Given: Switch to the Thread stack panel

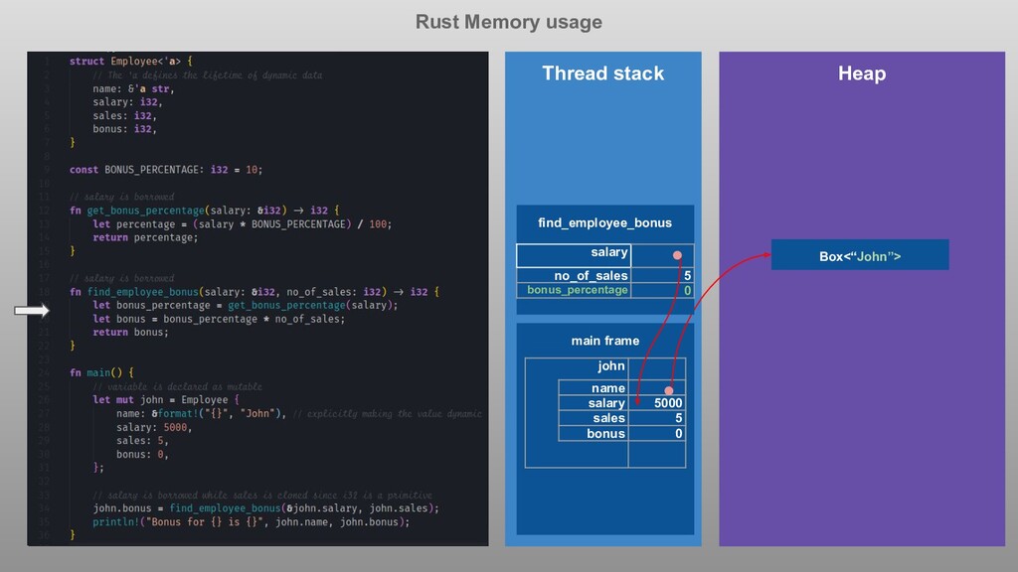Looking at the screenshot, I should coord(603,73).
